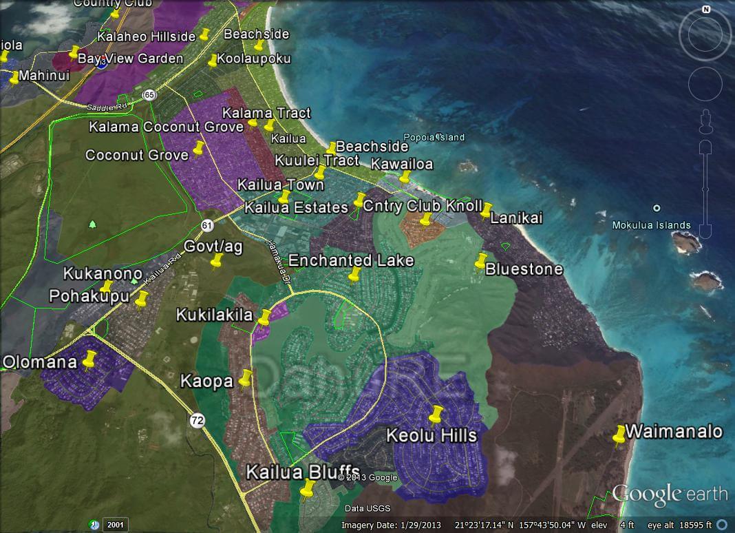
Task: Click the Keolu Hills label text
Action: click(x=432, y=435)
